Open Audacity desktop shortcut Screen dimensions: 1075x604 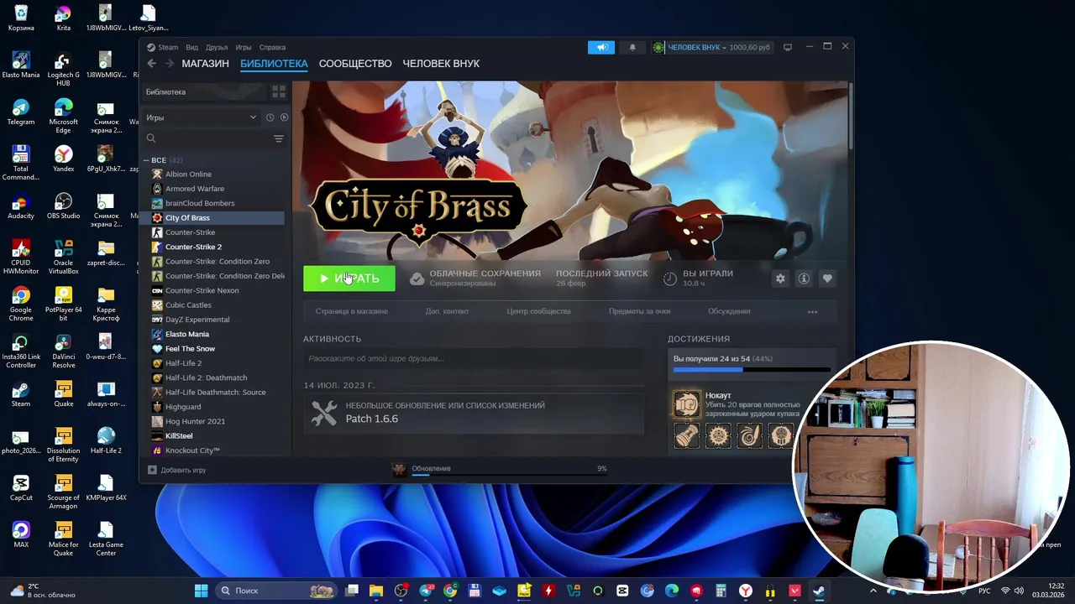pos(21,206)
